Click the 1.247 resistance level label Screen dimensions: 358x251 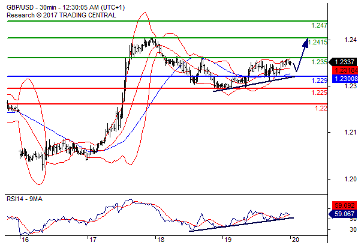click(x=319, y=25)
